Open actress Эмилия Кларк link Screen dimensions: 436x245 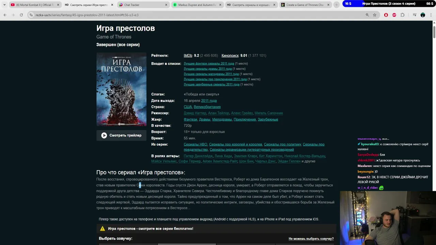point(245,156)
